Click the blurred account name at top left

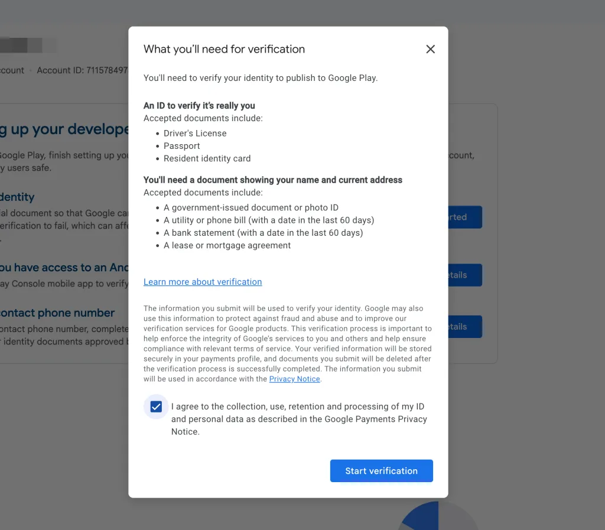coord(28,45)
